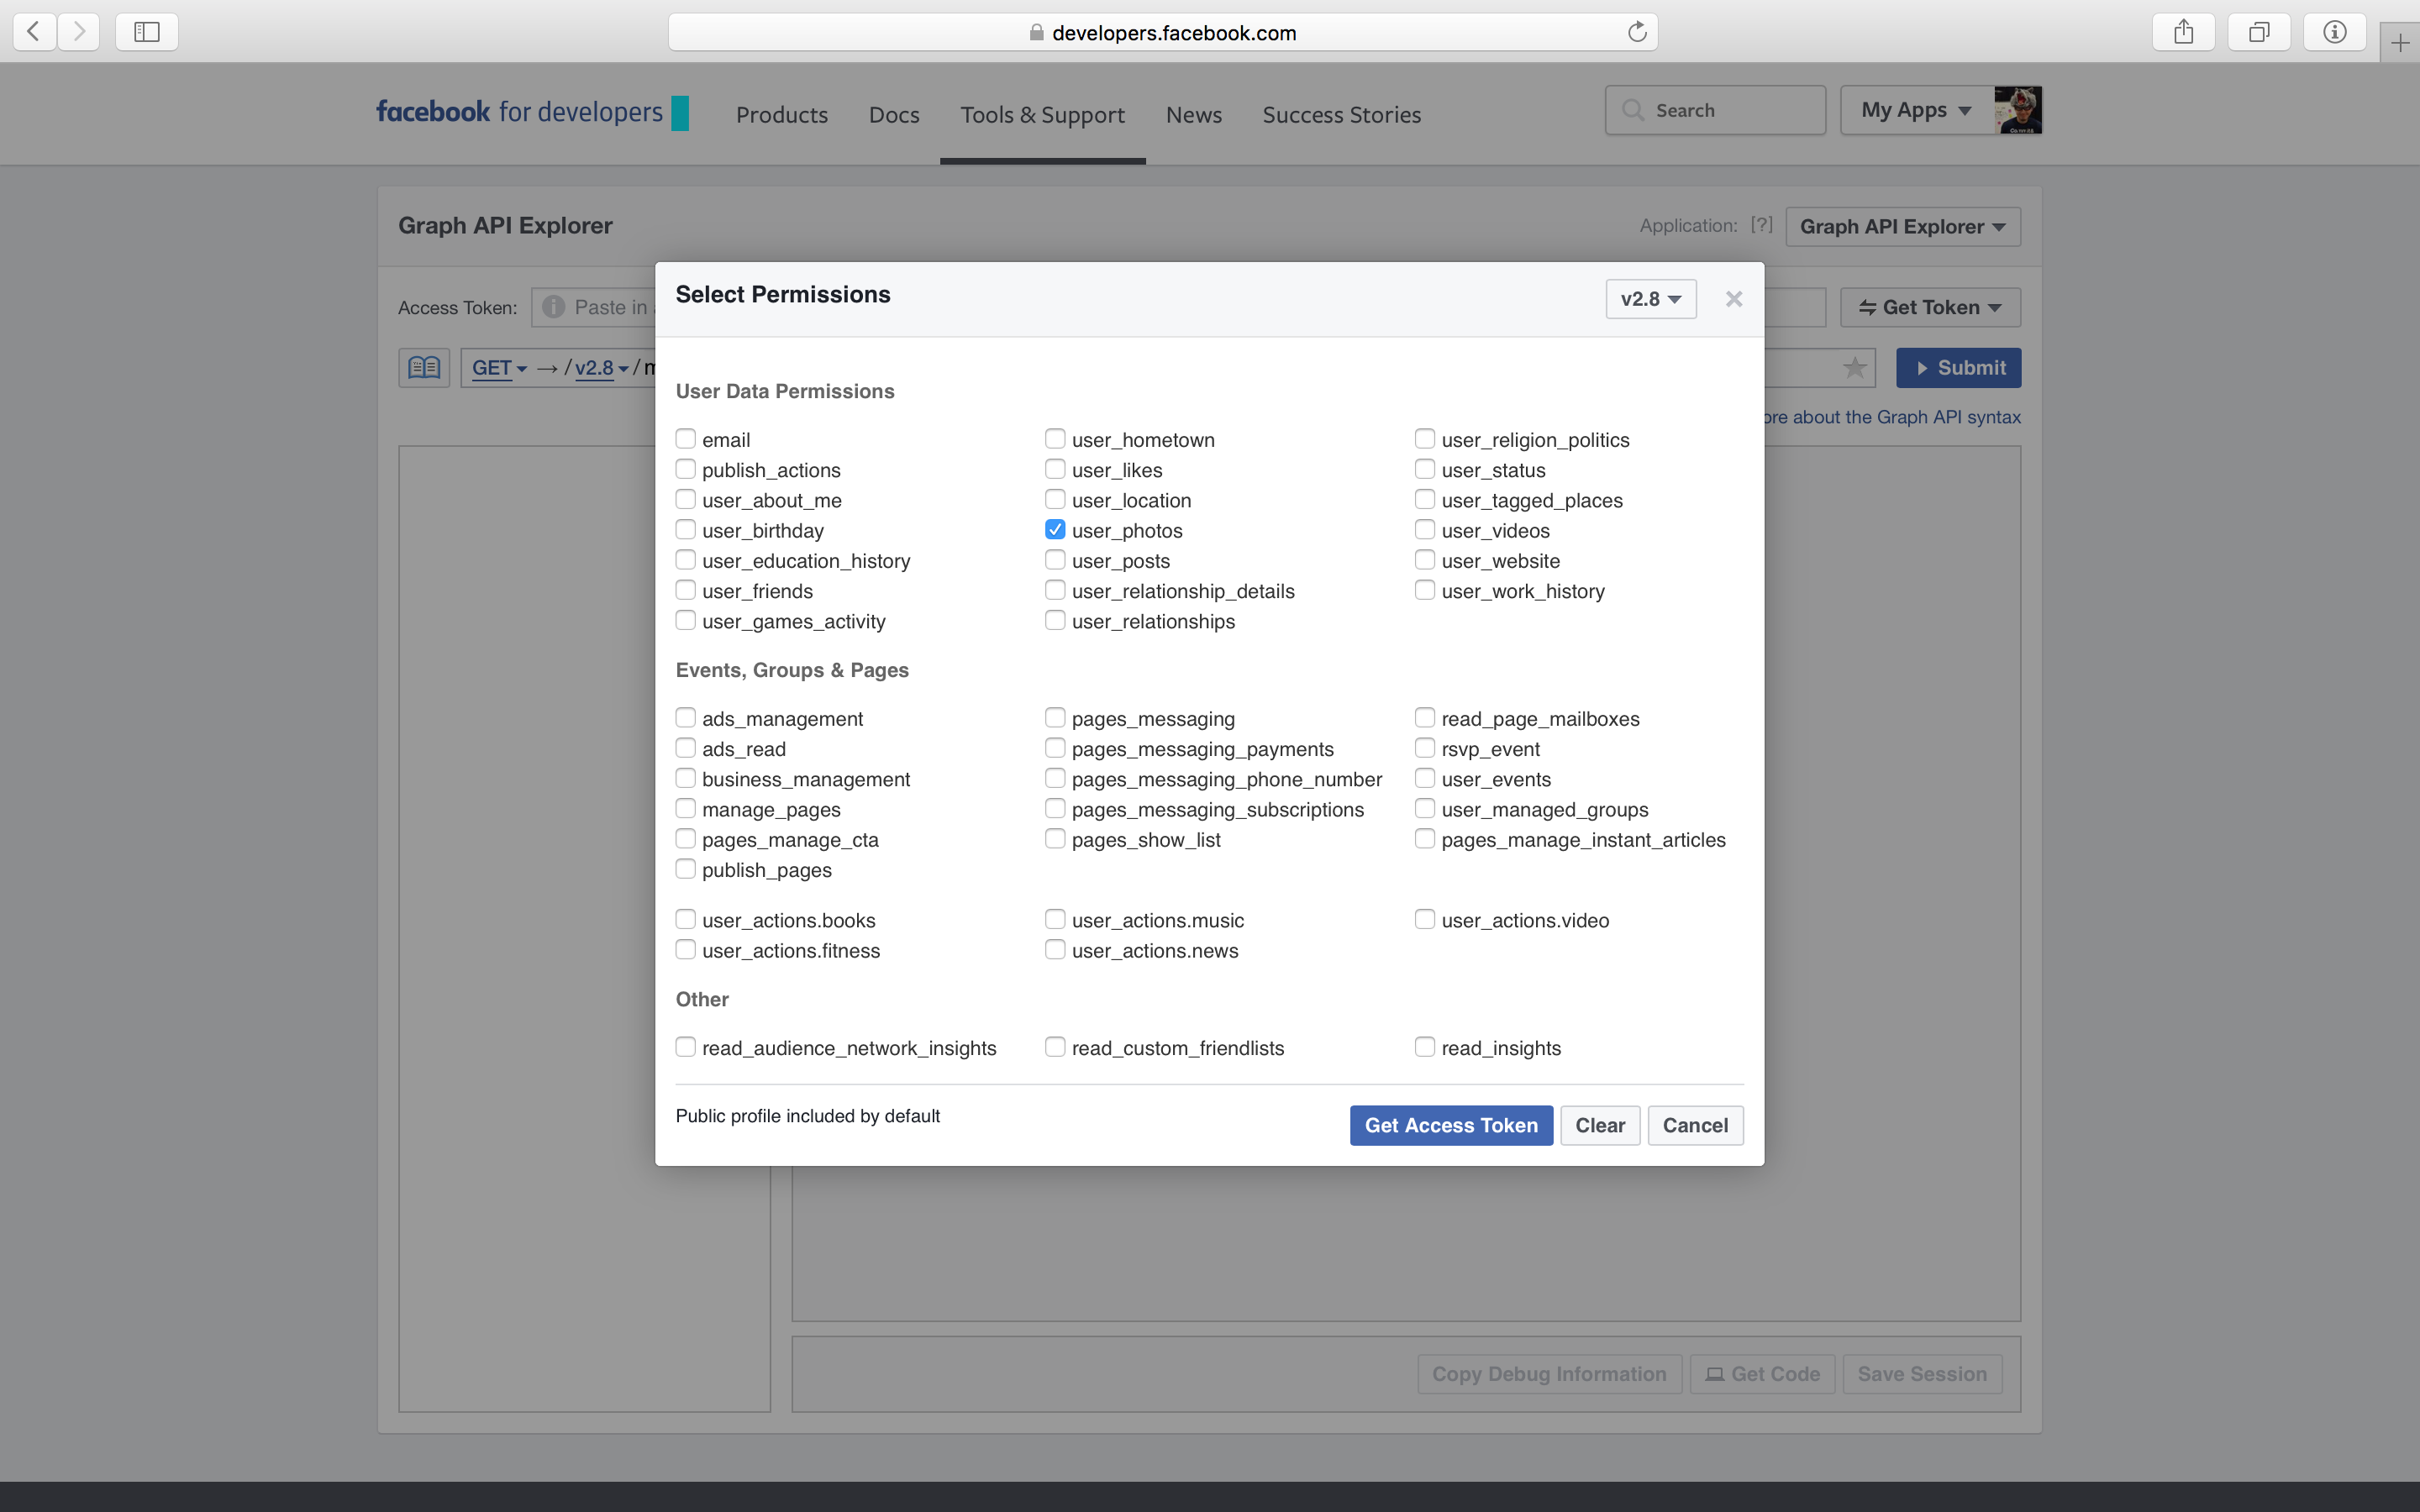Screen dimensions: 2420x1512
Task: Select read_insights checkbox
Action: (x=1425, y=1046)
